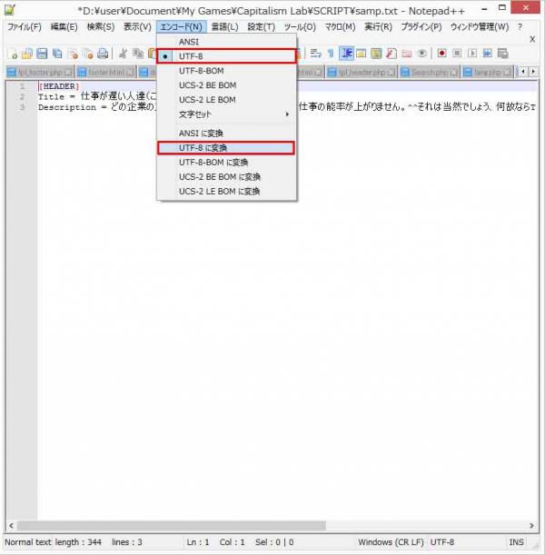The height and width of the screenshot is (555, 545).
Task: Open the ウィンドウ管理(W) menu
Action: pyautogui.click(x=480, y=27)
